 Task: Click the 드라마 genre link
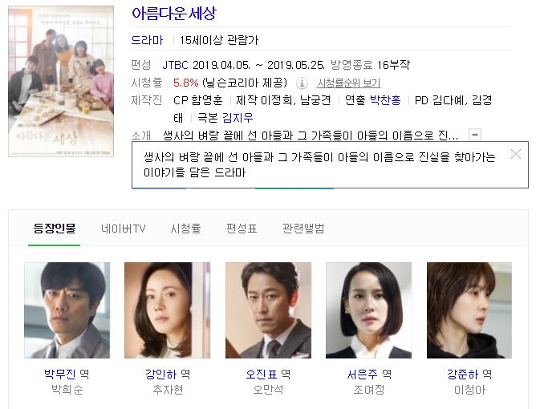tap(148, 40)
